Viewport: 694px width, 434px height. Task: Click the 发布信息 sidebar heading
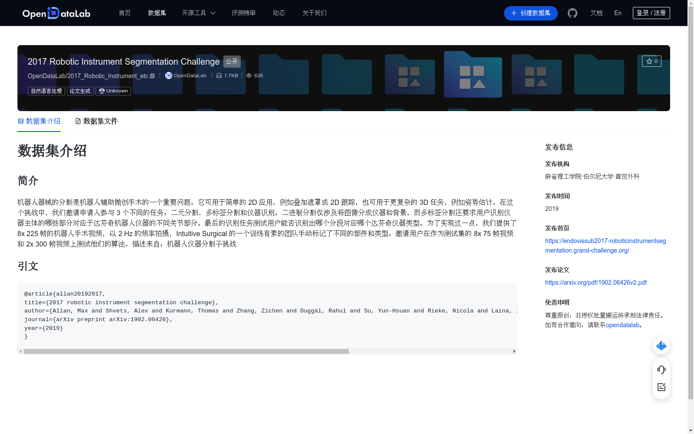tap(559, 147)
